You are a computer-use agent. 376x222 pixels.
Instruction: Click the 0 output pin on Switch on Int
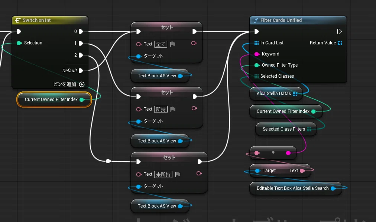click(x=81, y=31)
